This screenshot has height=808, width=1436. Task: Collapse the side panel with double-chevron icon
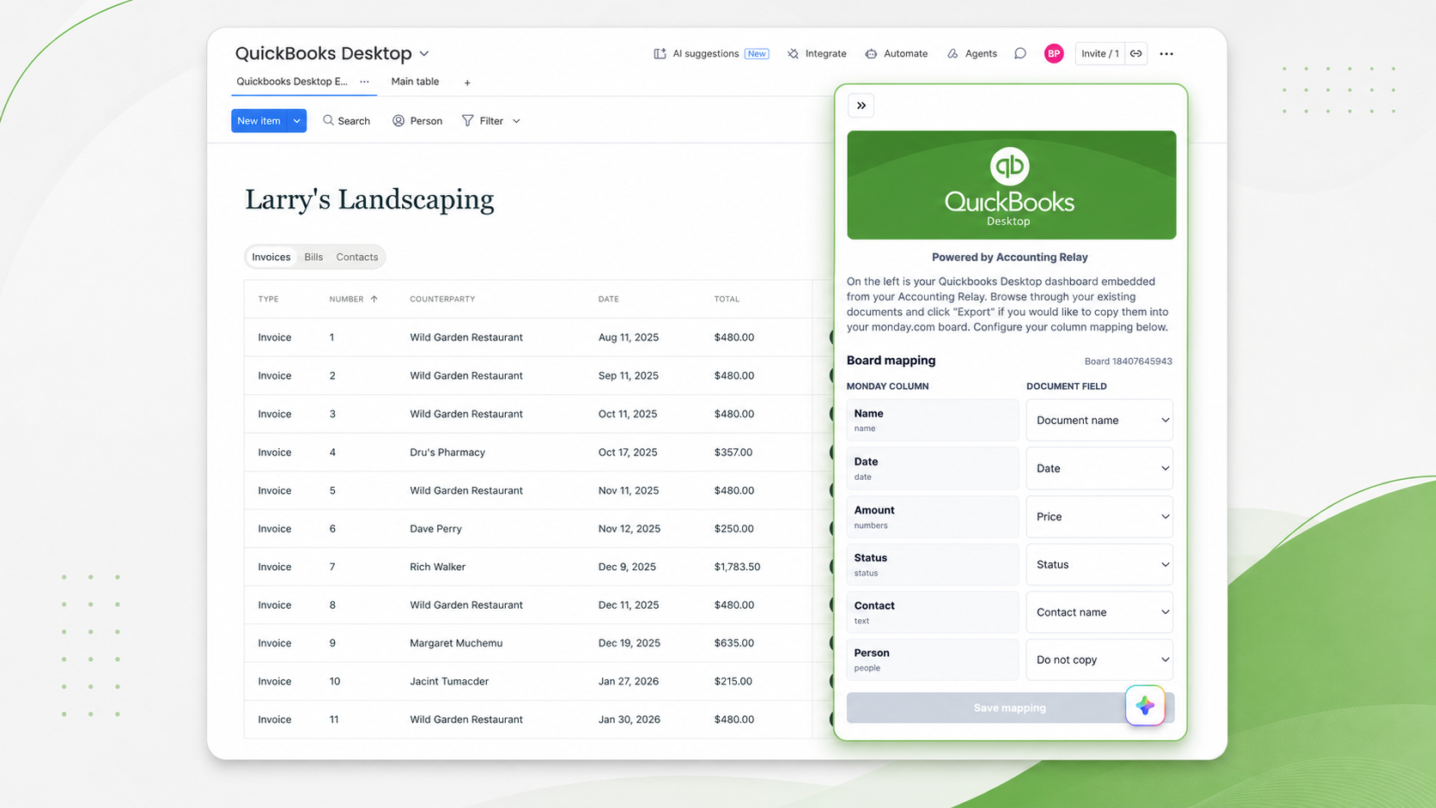861,106
